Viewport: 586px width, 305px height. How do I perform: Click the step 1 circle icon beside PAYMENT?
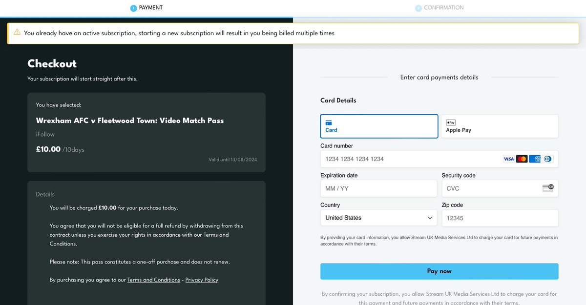pos(133,8)
